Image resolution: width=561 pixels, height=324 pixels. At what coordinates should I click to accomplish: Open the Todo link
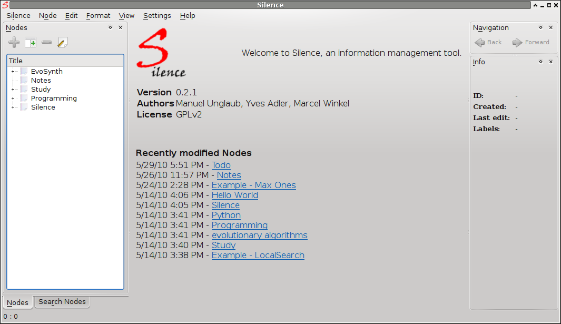(221, 165)
